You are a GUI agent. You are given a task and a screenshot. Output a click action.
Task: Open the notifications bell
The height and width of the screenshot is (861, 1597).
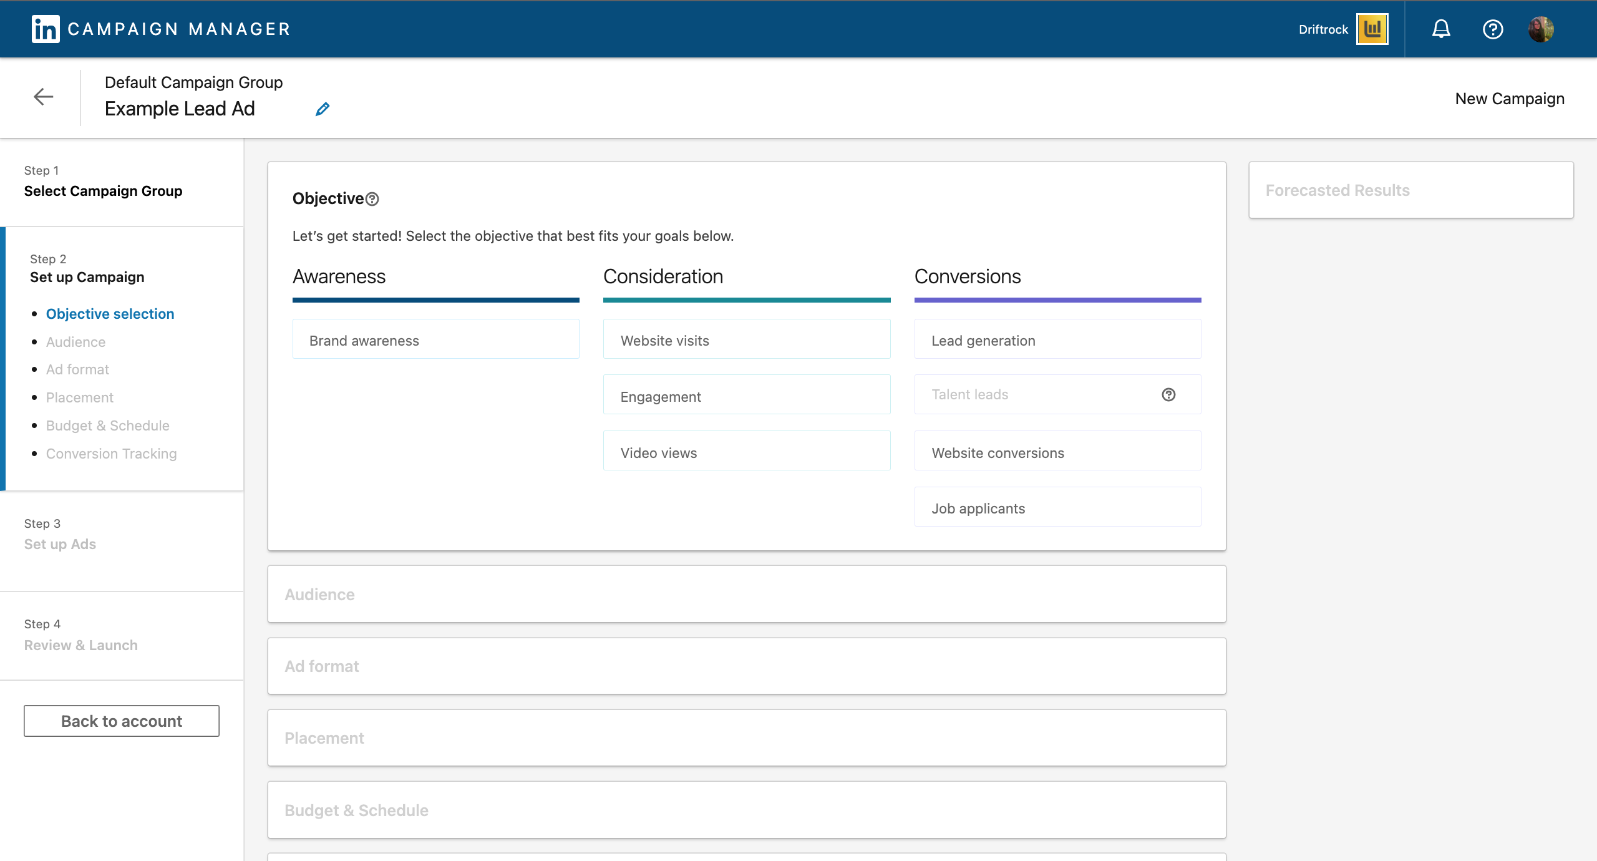coord(1440,29)
